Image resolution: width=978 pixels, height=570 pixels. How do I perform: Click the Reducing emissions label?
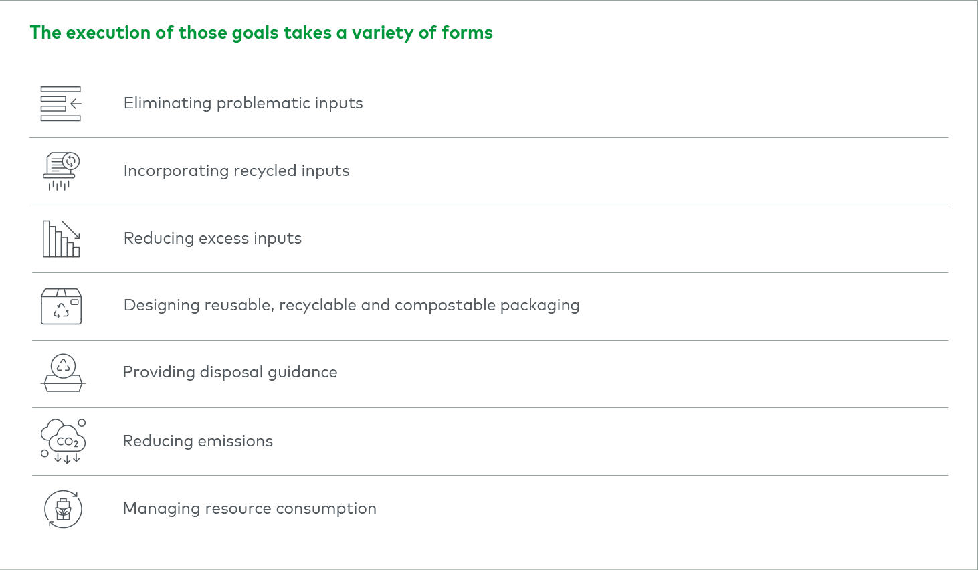[x=198, y=441]
